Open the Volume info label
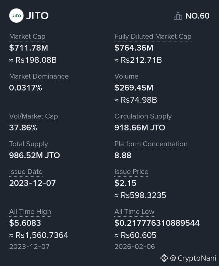 126,76
